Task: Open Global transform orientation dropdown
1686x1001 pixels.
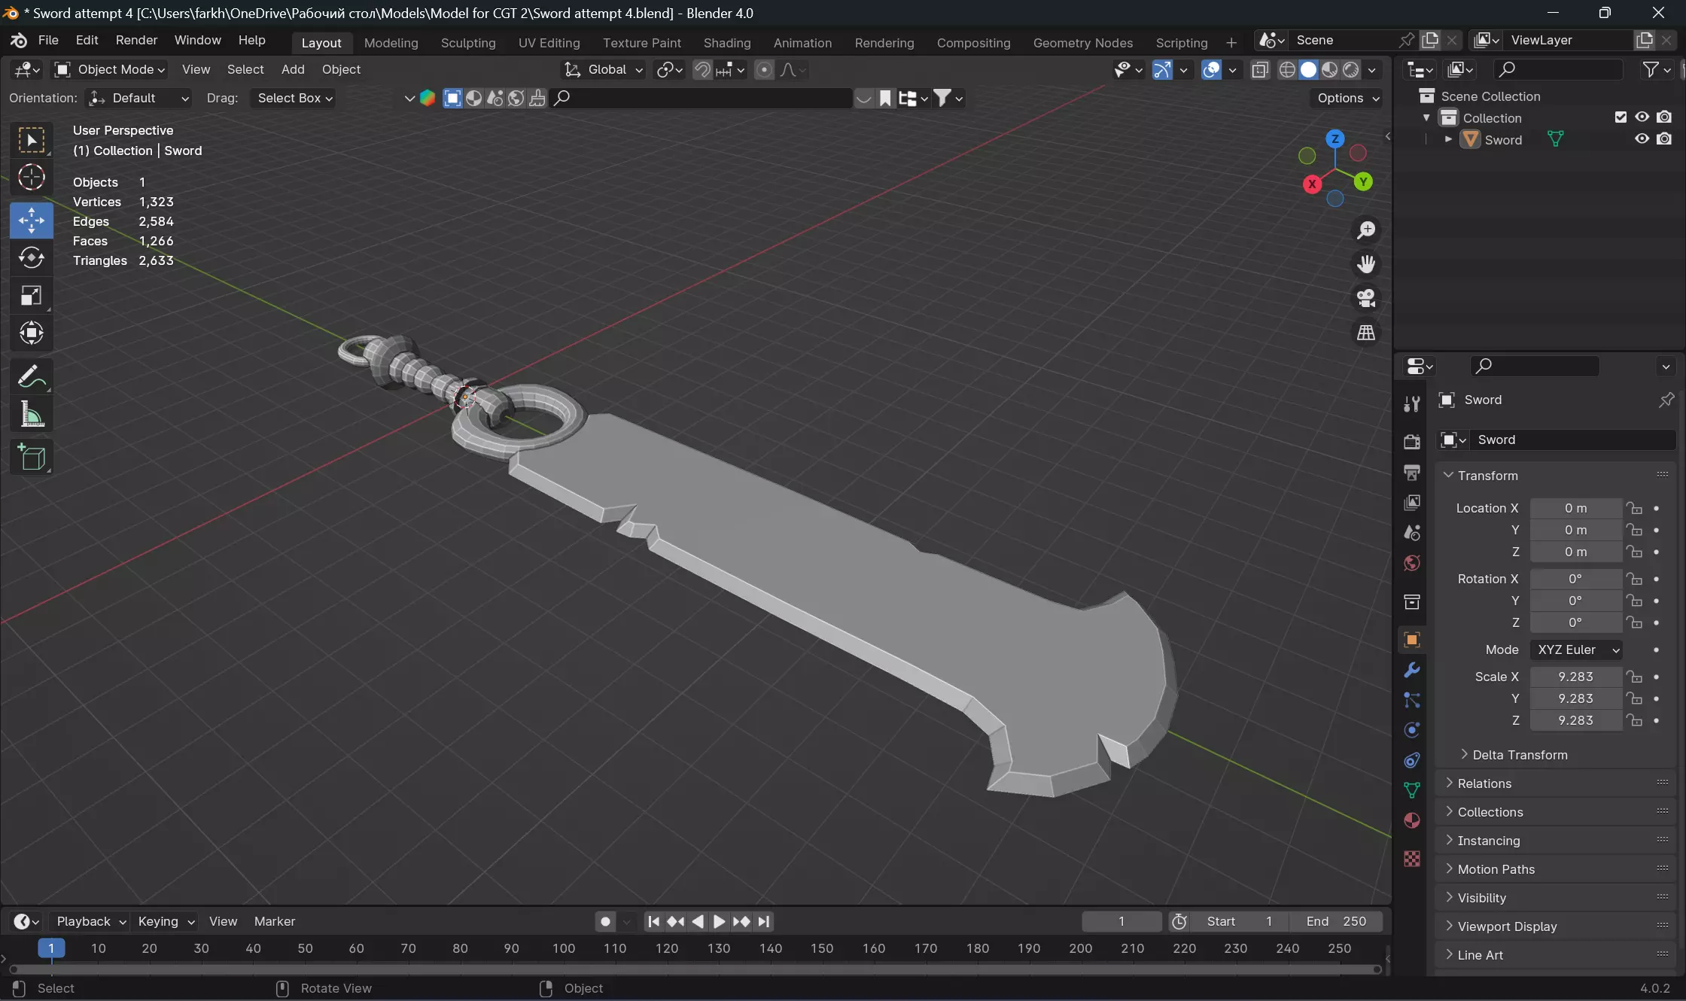Action: tap(604, 70)
